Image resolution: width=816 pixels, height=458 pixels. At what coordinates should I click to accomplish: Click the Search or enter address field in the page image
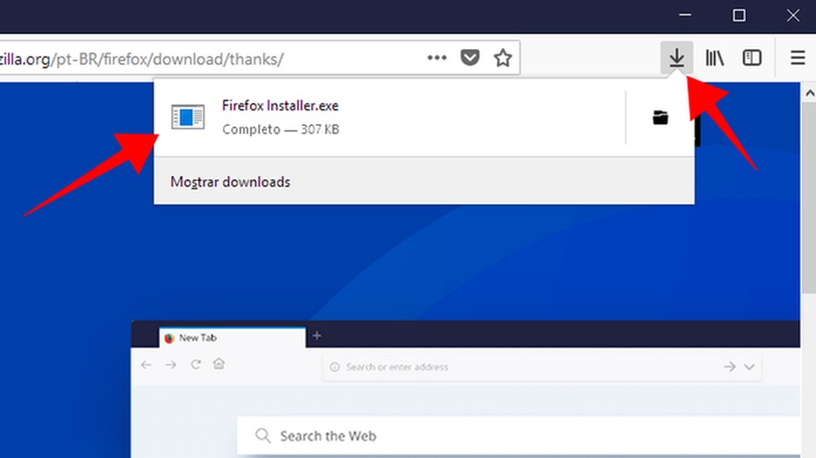coord(542,367)
